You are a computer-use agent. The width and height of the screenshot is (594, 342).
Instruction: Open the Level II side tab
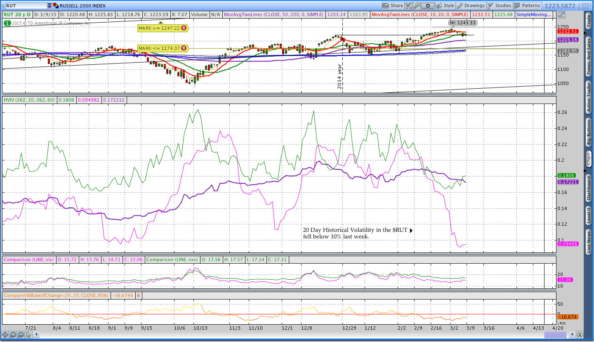click(x=588, y=216)
